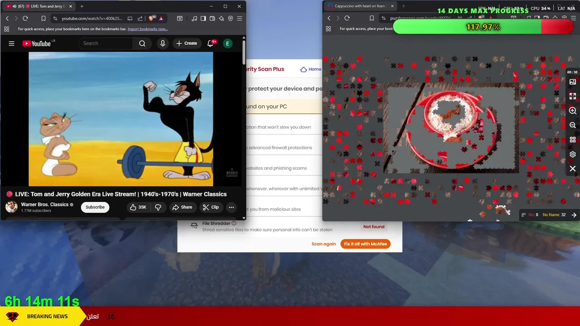Toggle the sidebar panel in YouTube window

click(x=203, y=19)
